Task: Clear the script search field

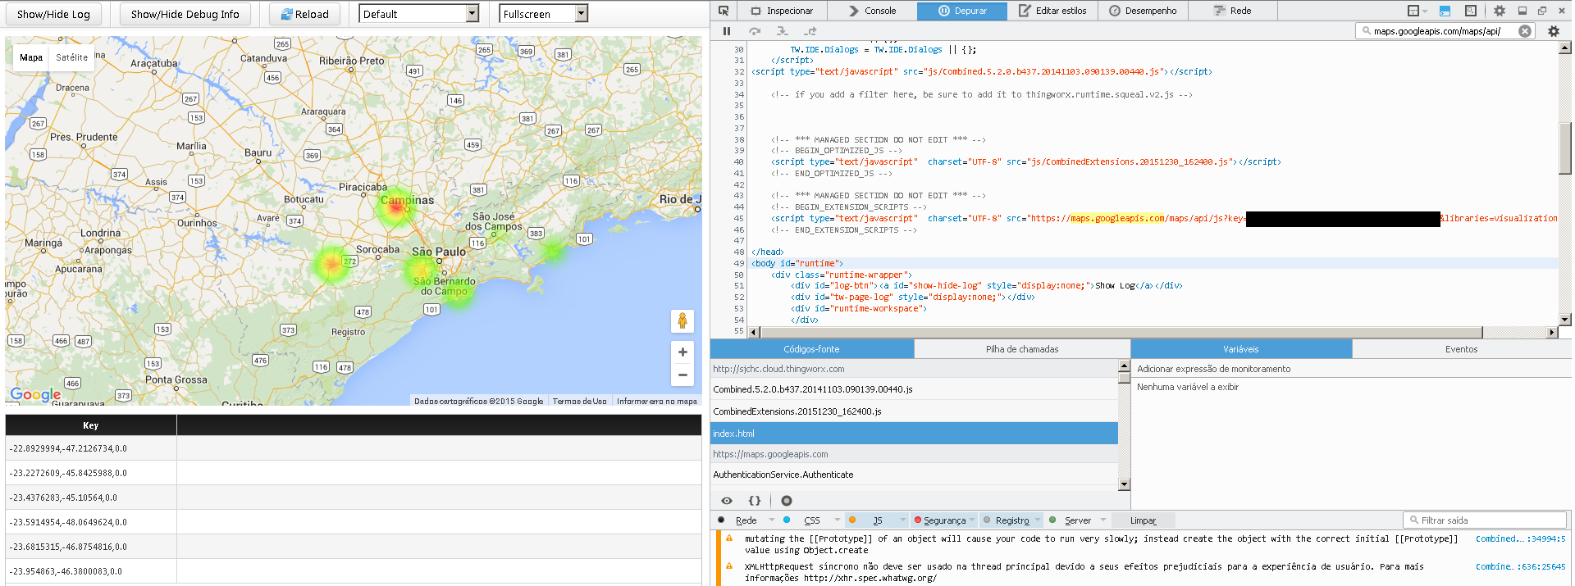Action: point(1525,31)
